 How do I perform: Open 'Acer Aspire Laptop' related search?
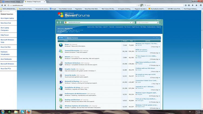7,18
